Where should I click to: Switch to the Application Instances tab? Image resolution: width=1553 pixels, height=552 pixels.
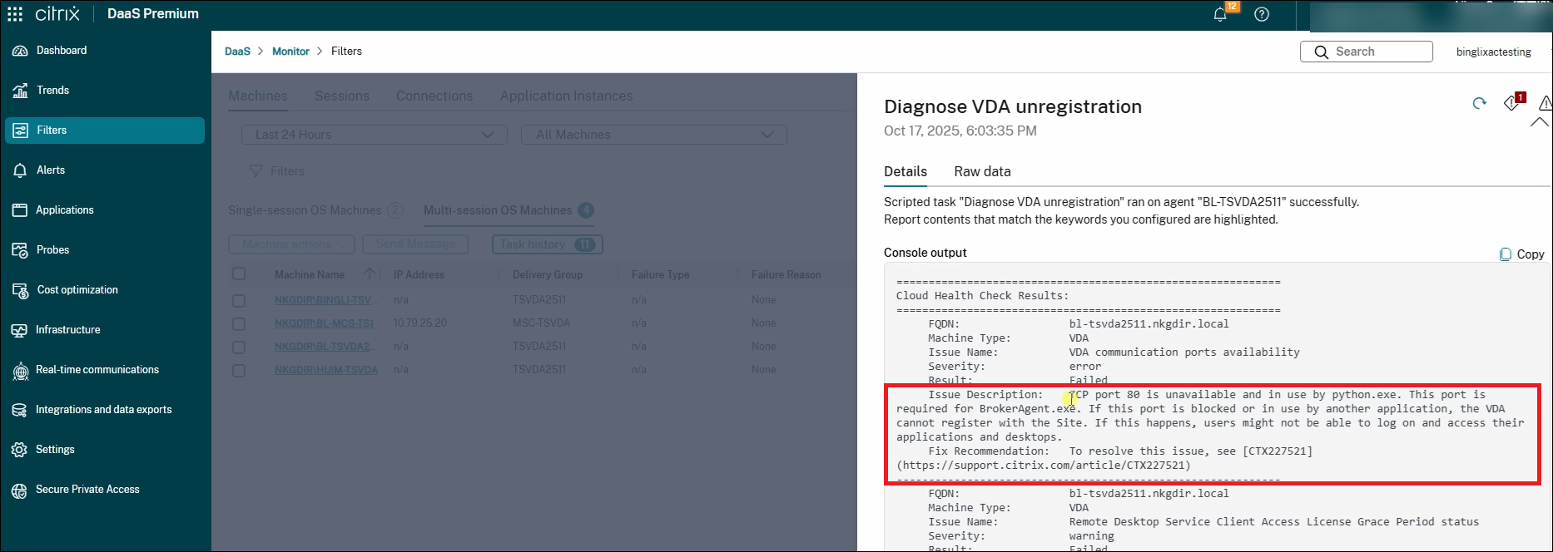[x=566, y=96]
